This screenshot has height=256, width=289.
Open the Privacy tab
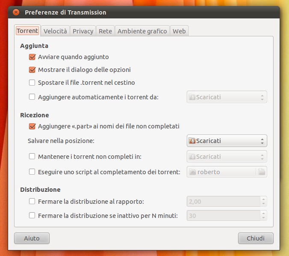pos(83,31)
